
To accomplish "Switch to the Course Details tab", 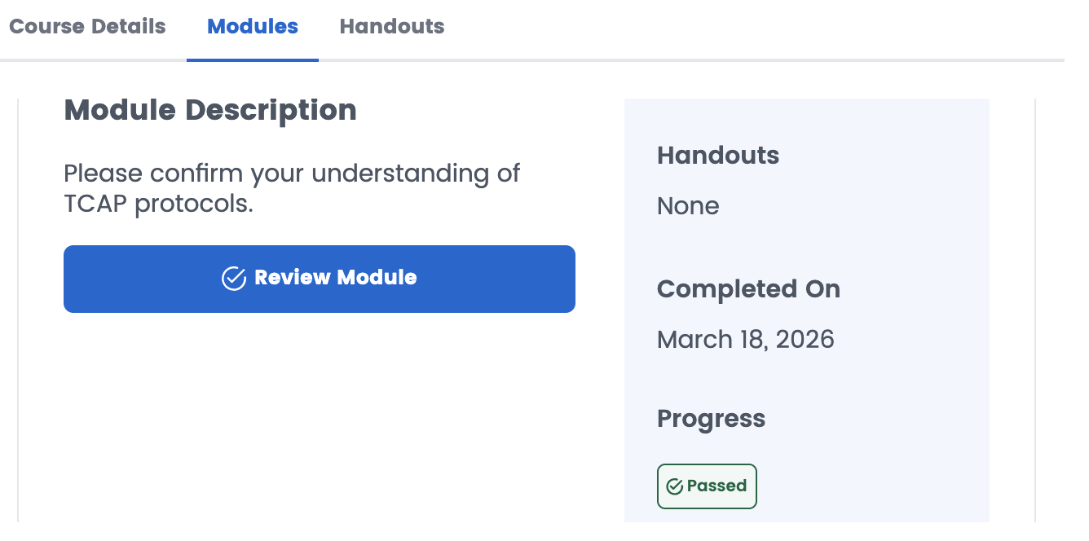I will tap(87, 27).
